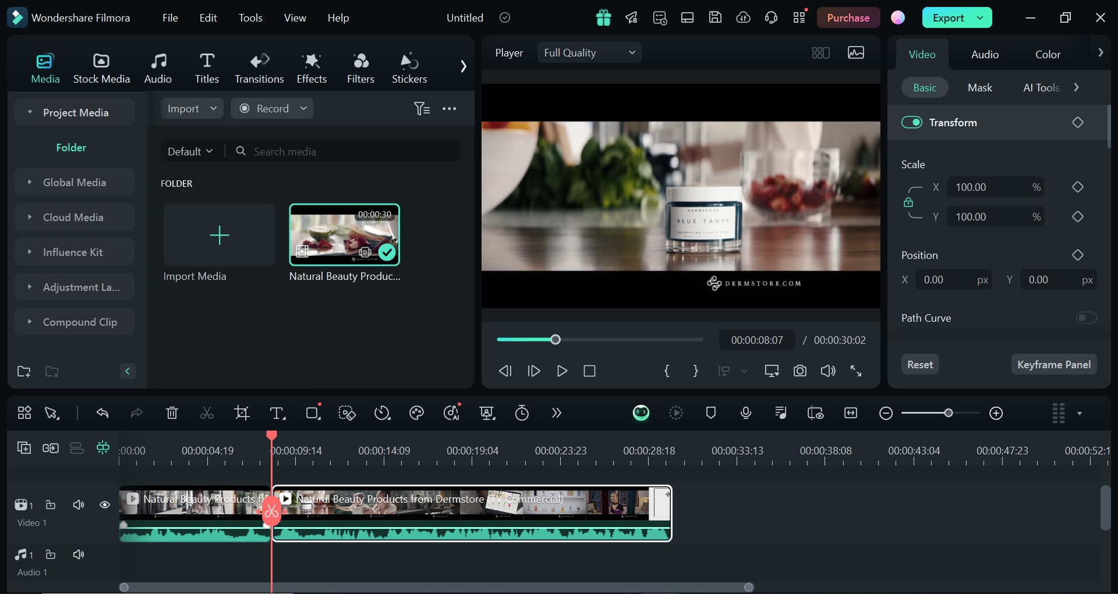Viewport: 1118px width, 594px height.
Task: Select the Folder item under Project Media
Action: coord(71,148)
